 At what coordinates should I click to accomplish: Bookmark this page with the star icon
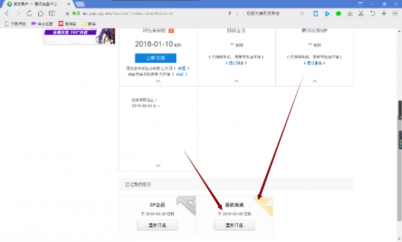pyautogui.click(x=68, y=13)
